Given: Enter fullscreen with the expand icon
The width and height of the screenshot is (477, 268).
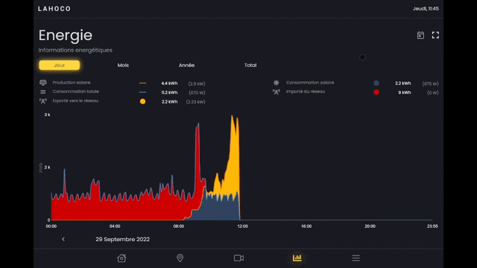Looking at the screenshot, I should pyautogui.click(x=436, y=35).
